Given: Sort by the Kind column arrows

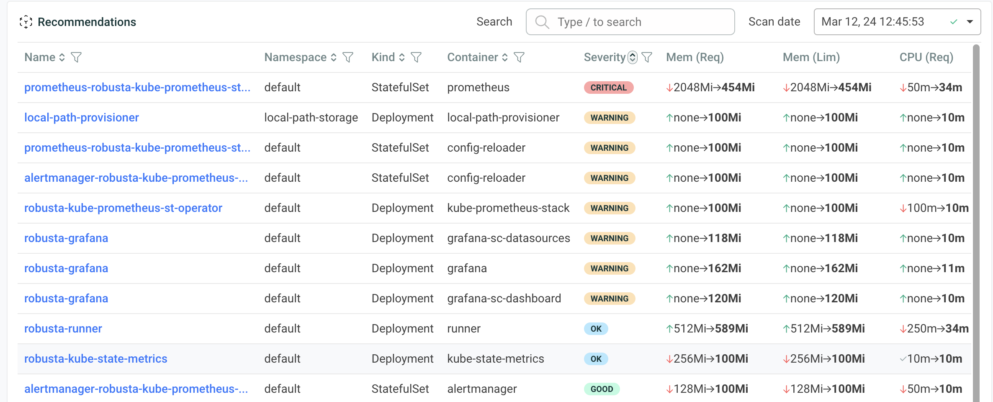Looking at the screenshot, I should 402,57.
